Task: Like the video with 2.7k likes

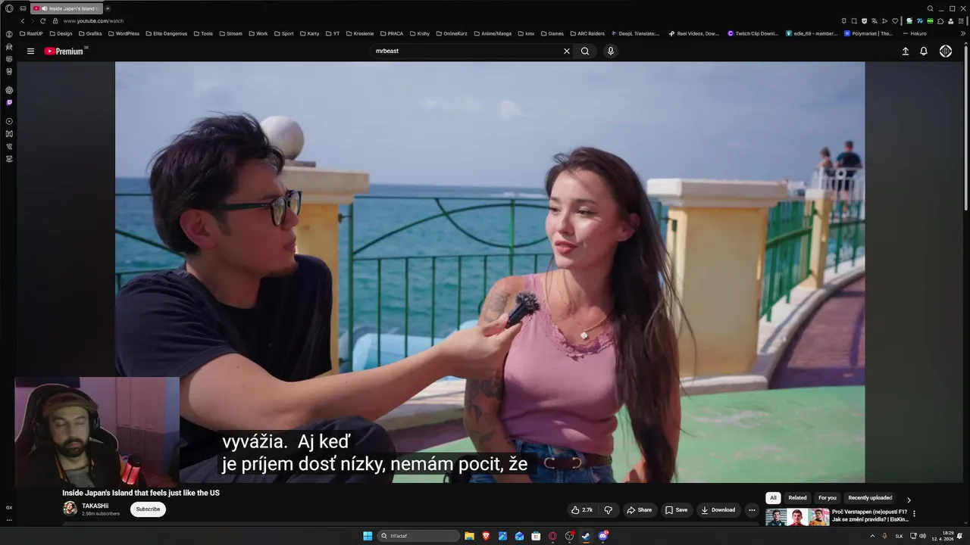Action: click(x=582, y=510)
